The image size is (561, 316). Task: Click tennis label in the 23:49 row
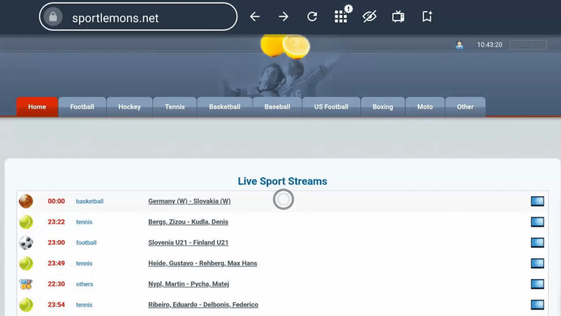pyautogui.click(x=84, y=263)
